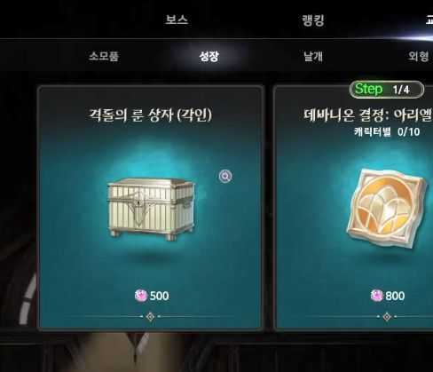Select the 성장 category tab
The image size is (433, 372).
click(209, 56)
